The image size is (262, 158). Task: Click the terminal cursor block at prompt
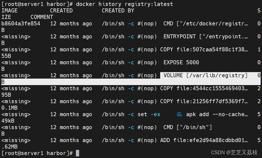point(77,153)
